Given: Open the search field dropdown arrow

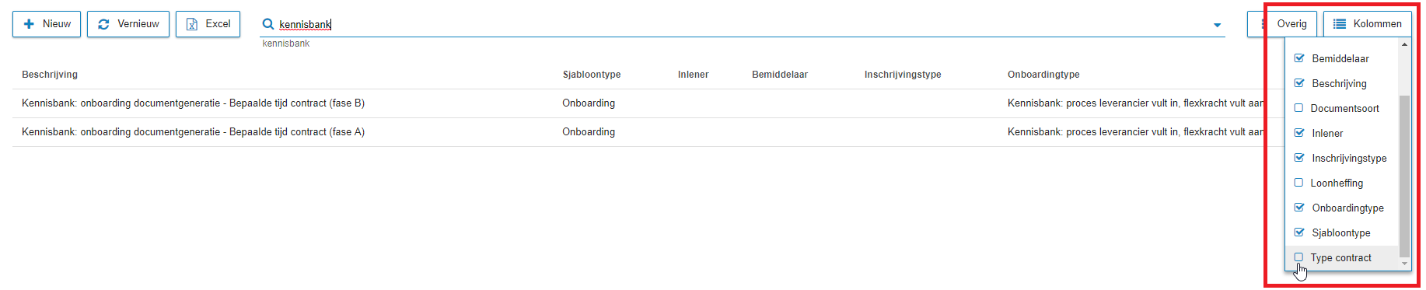Looking at the screenshot, I should [x=1218, y=25].
